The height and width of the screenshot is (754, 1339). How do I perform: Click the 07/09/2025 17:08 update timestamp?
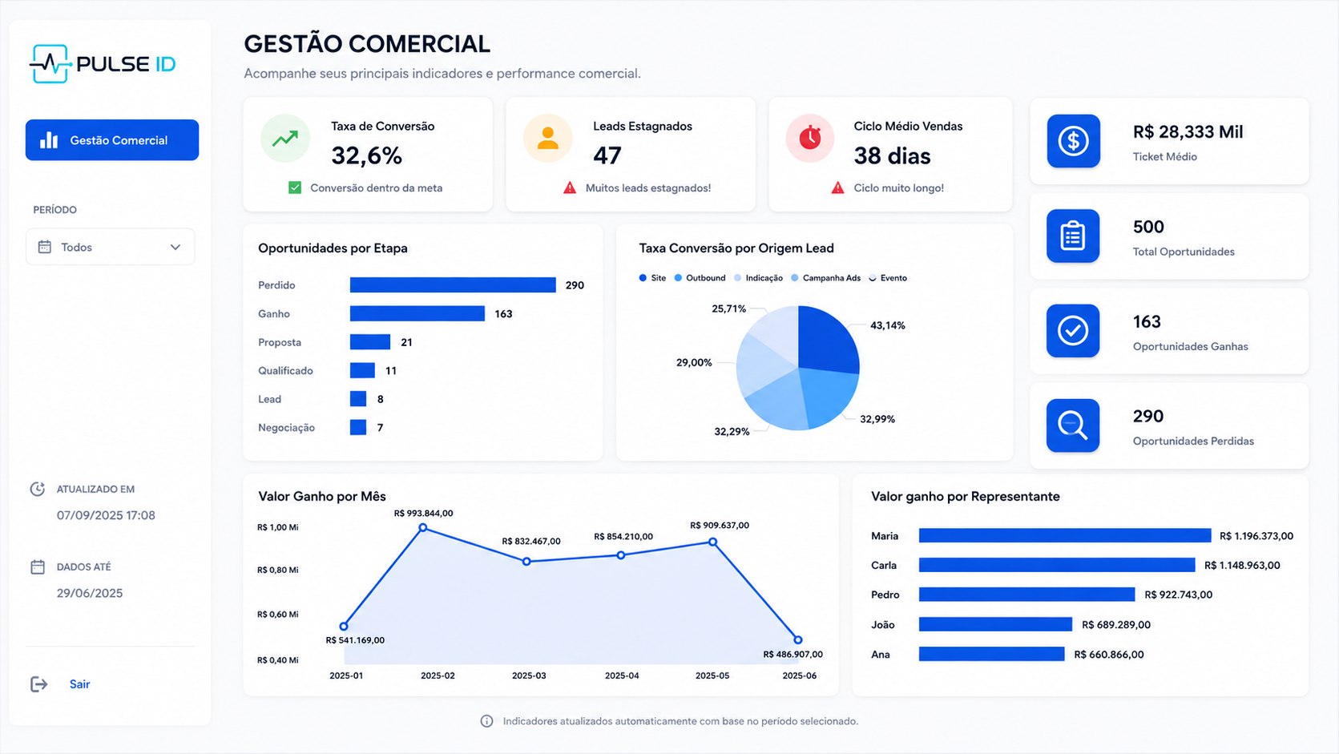106,515
